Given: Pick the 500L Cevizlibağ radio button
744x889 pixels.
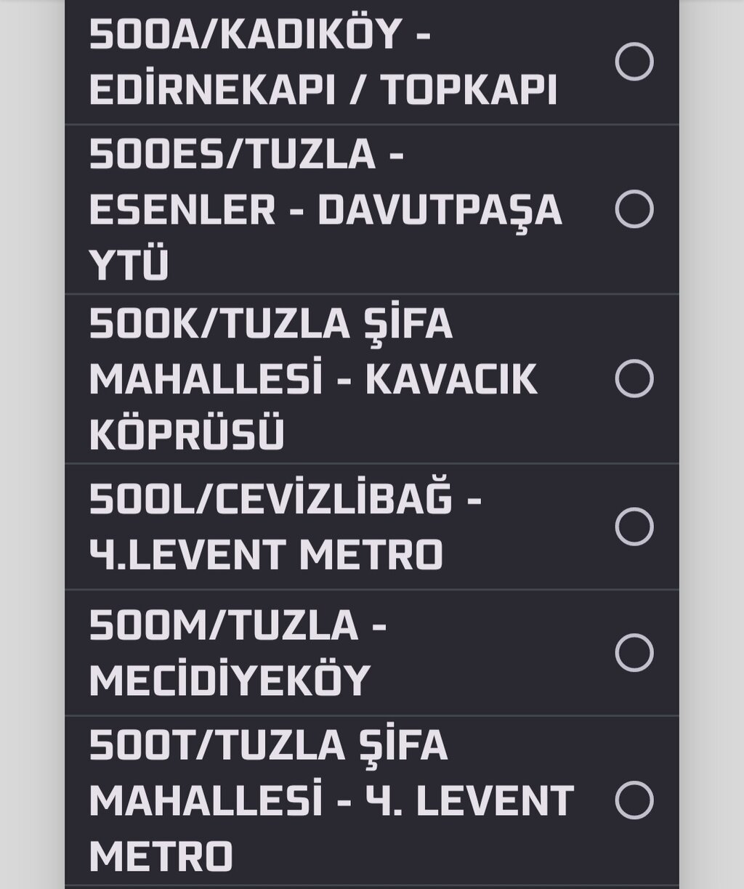Looking at the screenshot, I should 634,526.
